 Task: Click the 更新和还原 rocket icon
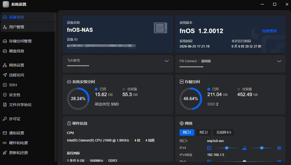[5, 153]
